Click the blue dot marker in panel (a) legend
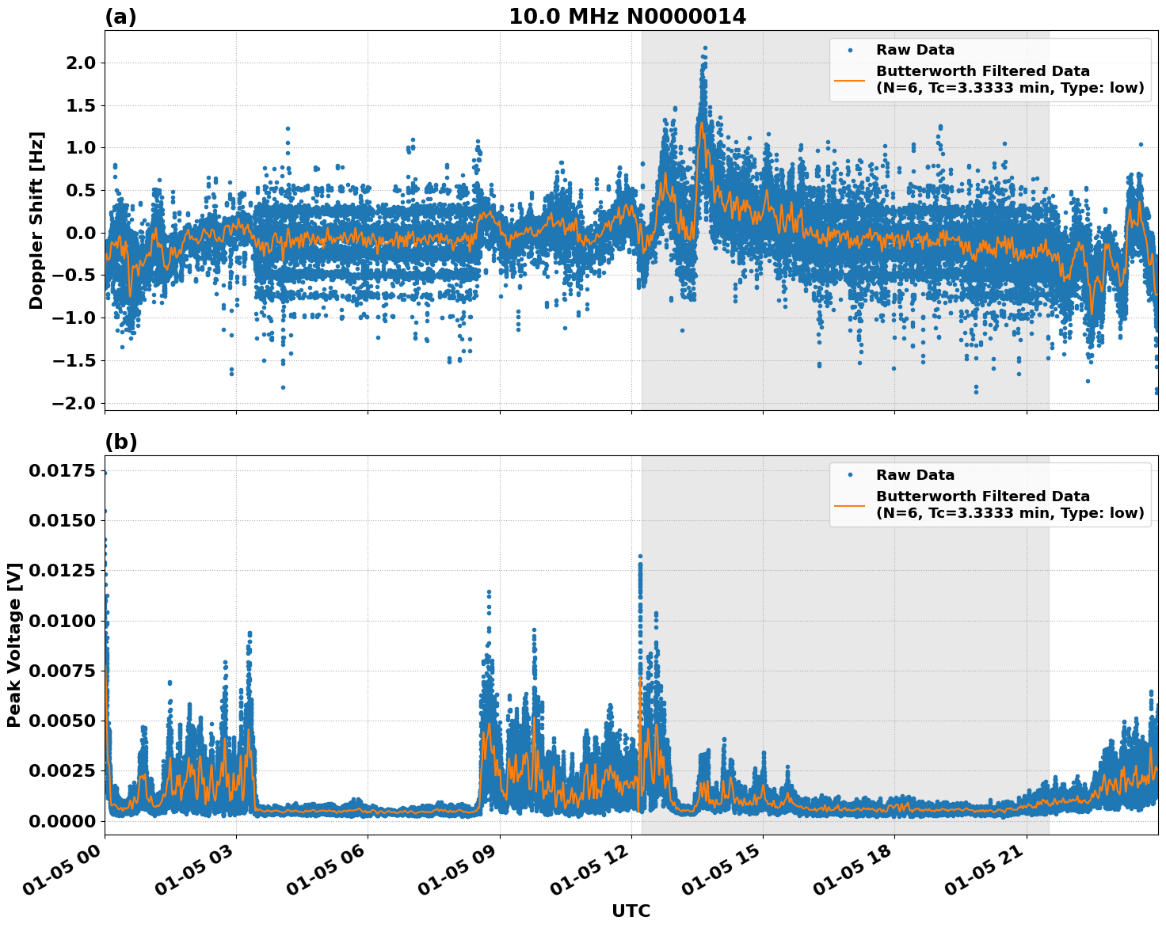The image size is (1166, 928). (x=850, y=50)
